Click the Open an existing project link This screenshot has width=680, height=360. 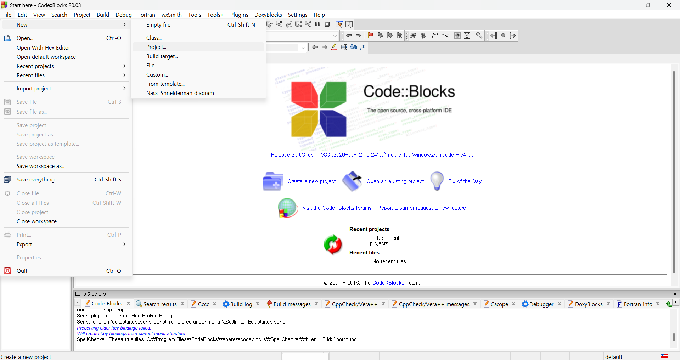395,181
